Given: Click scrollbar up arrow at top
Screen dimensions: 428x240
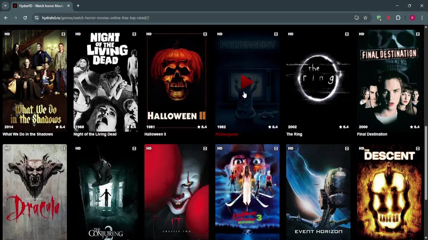Looking at the screenshot, I should click(426, 27).
